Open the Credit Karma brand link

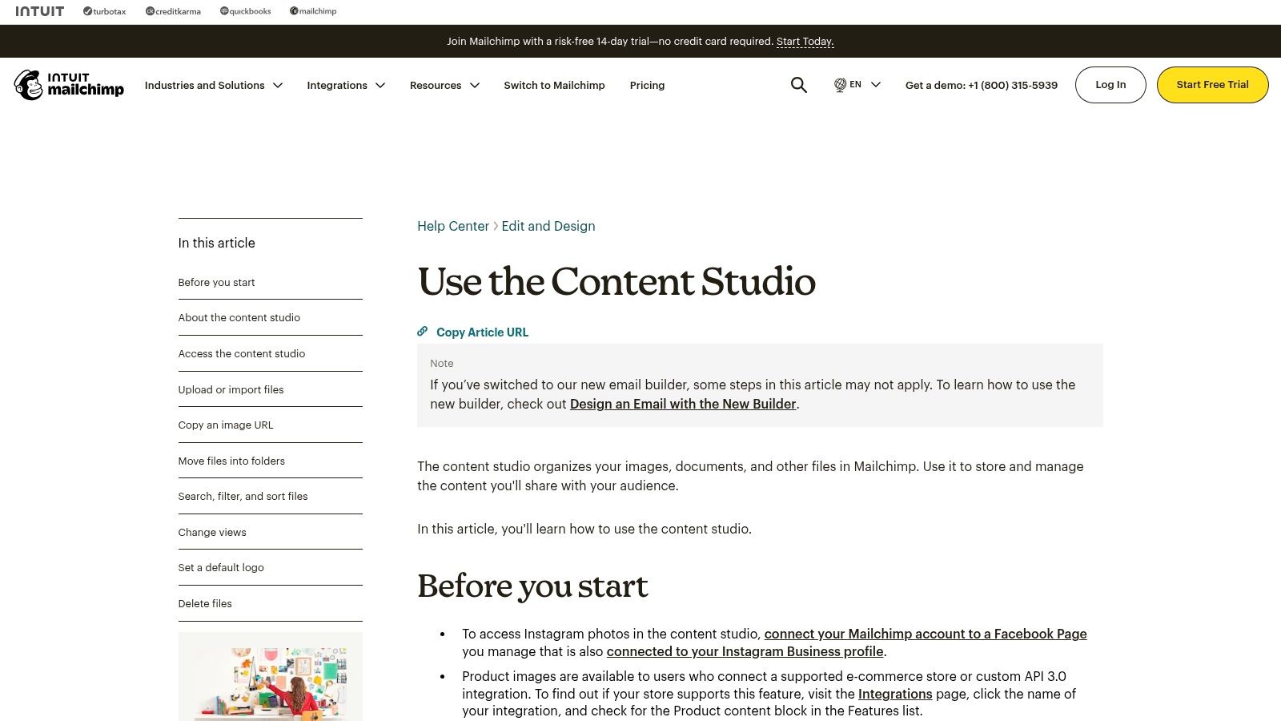(x=173, y=11)
